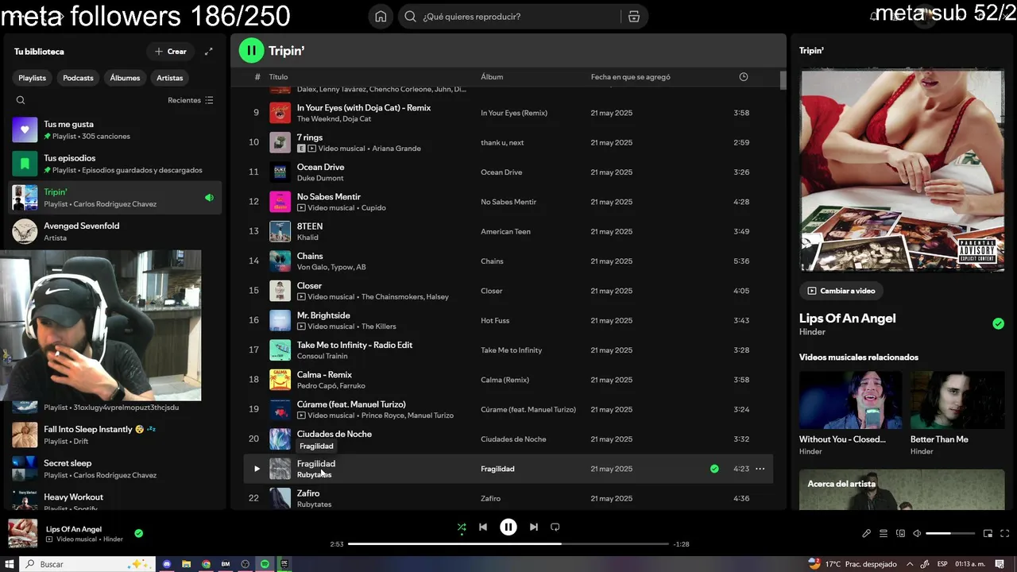The image size is (1017, 572).
Task: Open the Windows Start menu
Action: 10,564
